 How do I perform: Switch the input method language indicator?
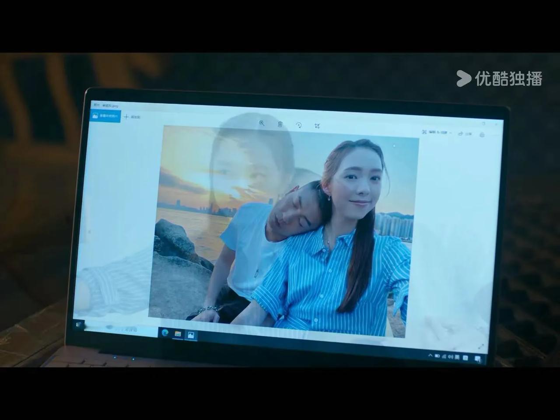point(456,357)
